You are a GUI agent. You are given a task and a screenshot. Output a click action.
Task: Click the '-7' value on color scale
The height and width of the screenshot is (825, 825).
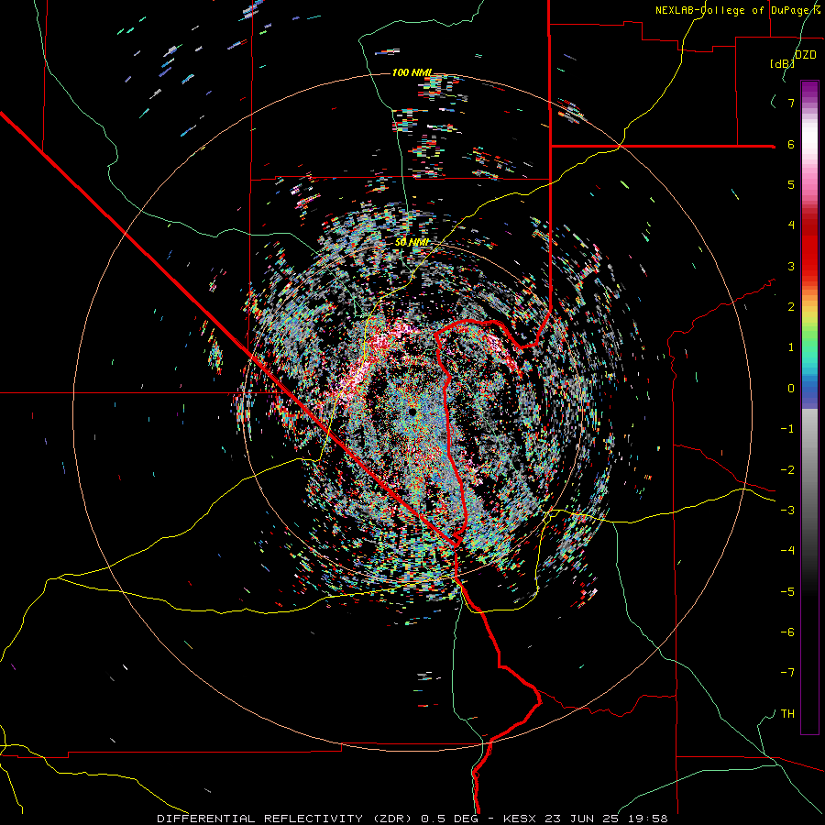787,673
